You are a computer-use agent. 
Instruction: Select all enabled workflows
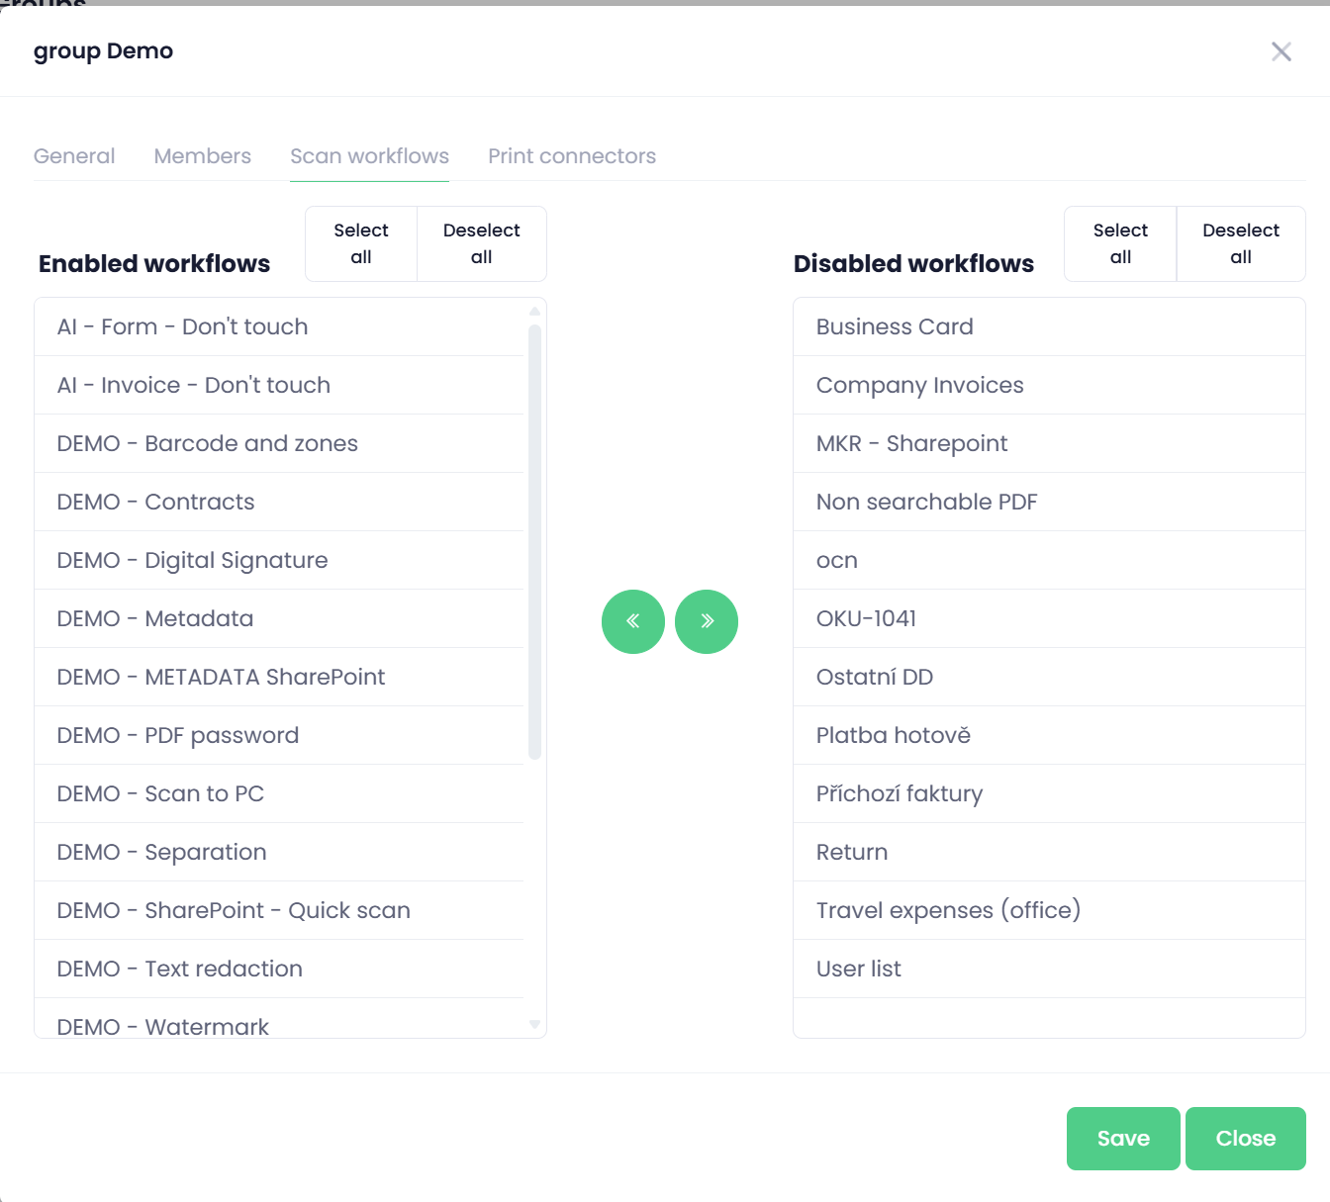(x=361, y=243)
